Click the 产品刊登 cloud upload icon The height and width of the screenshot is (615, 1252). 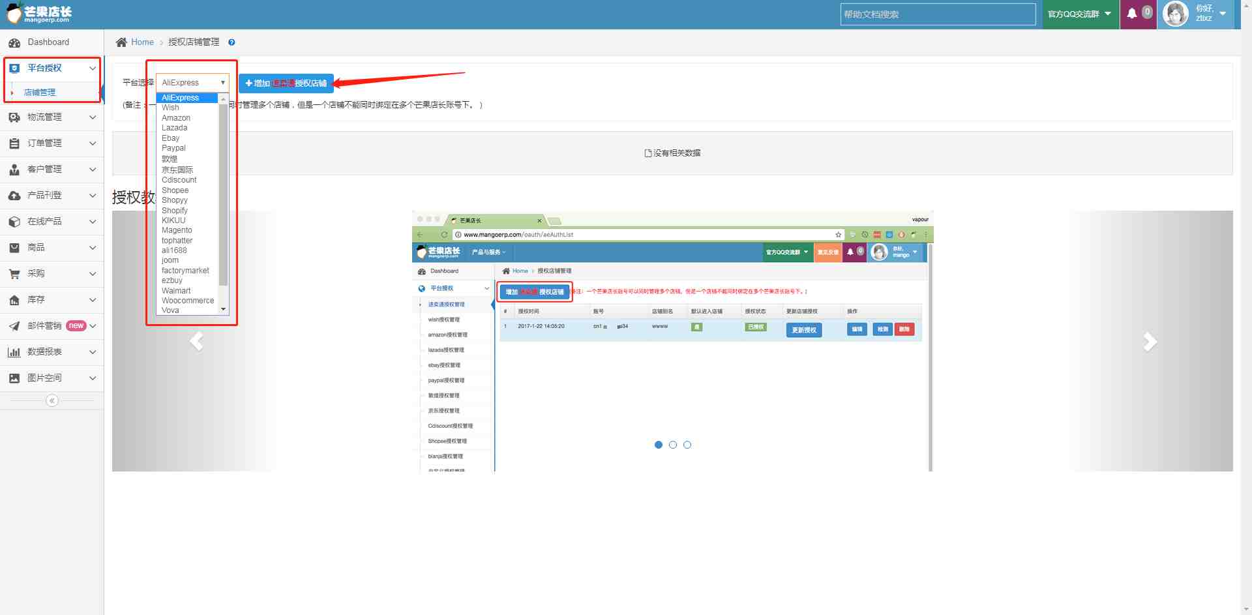click(14, 196)
